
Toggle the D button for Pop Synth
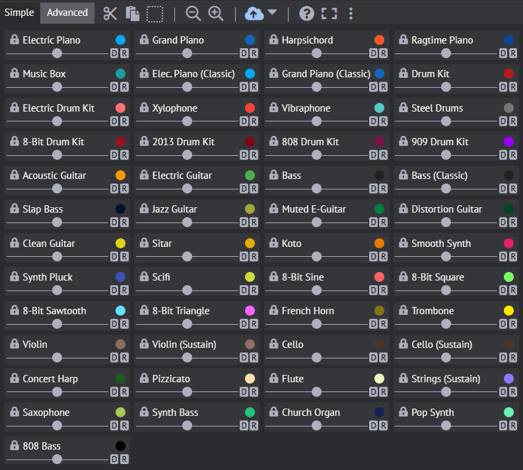click(x=503, y=426)
